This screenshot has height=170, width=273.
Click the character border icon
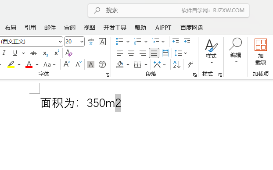pyautogui.click(x=102, y=42)
